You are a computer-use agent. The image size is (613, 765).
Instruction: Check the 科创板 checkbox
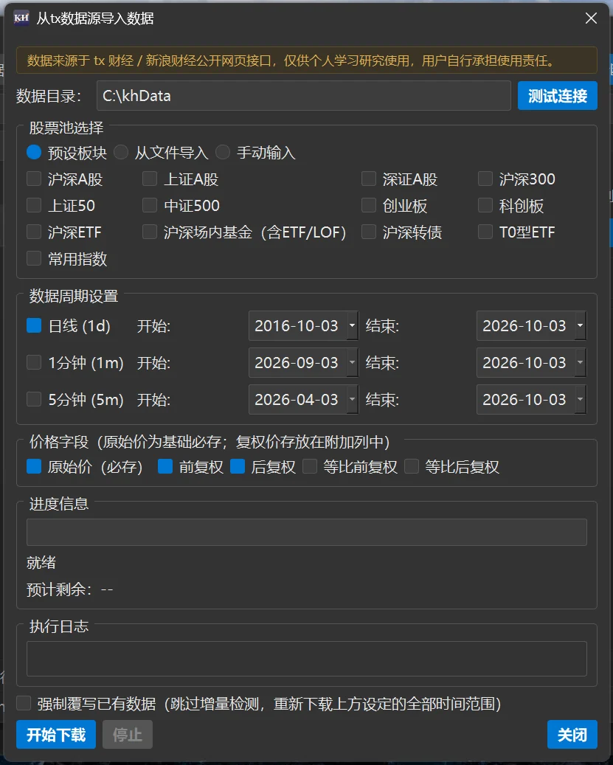point(485,205)
